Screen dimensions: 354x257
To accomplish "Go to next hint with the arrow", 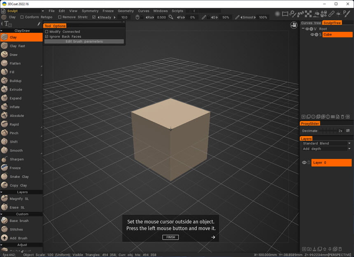I will (213, 237).
